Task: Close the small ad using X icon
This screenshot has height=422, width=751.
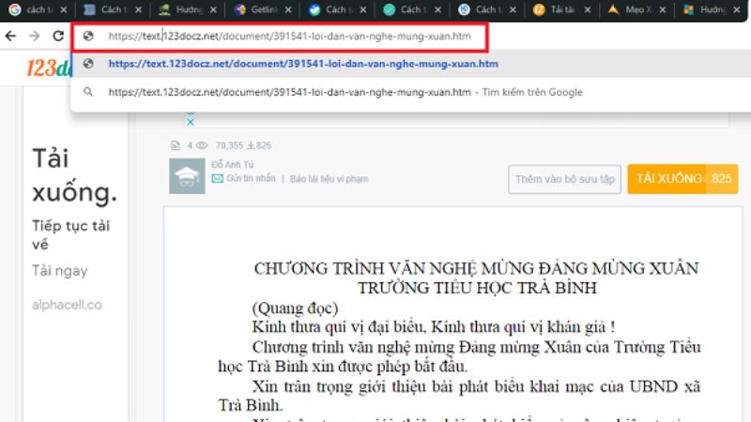Action: pyautogui.click(x=189, y=121)
